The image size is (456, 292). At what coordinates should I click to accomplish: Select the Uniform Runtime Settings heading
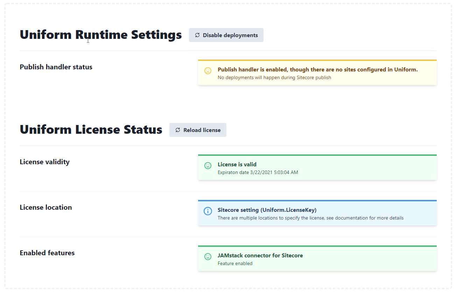(x=101, y=35)
